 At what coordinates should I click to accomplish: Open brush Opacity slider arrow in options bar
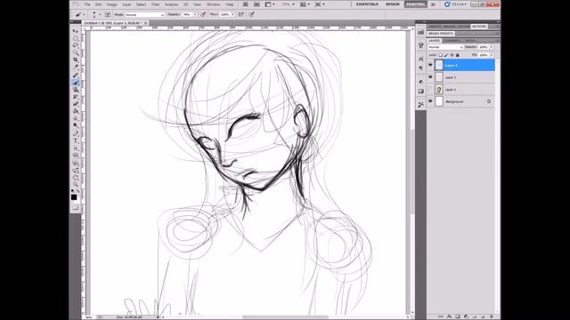(x=195, y=14)
